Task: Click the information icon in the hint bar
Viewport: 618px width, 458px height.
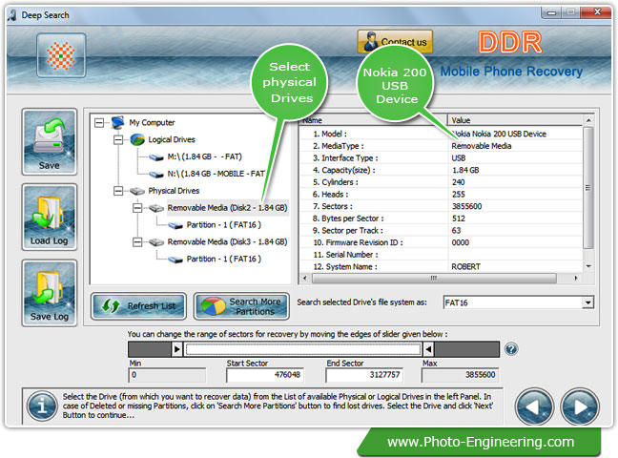Action: click(x=42, y=406)
